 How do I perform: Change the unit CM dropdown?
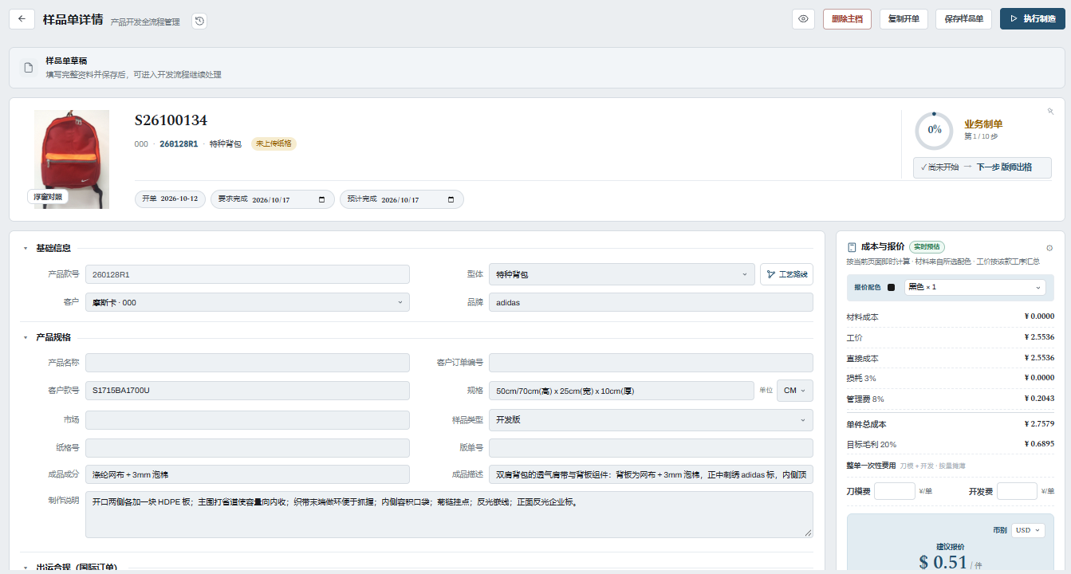pyautogui.click(x=795, y=391)
